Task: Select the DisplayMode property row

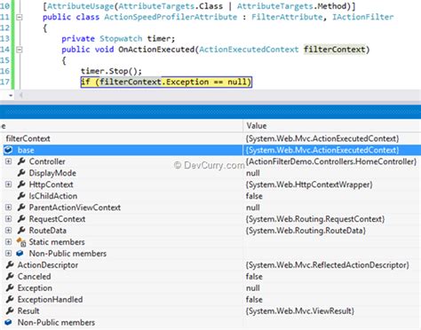Action: (210, 173)
